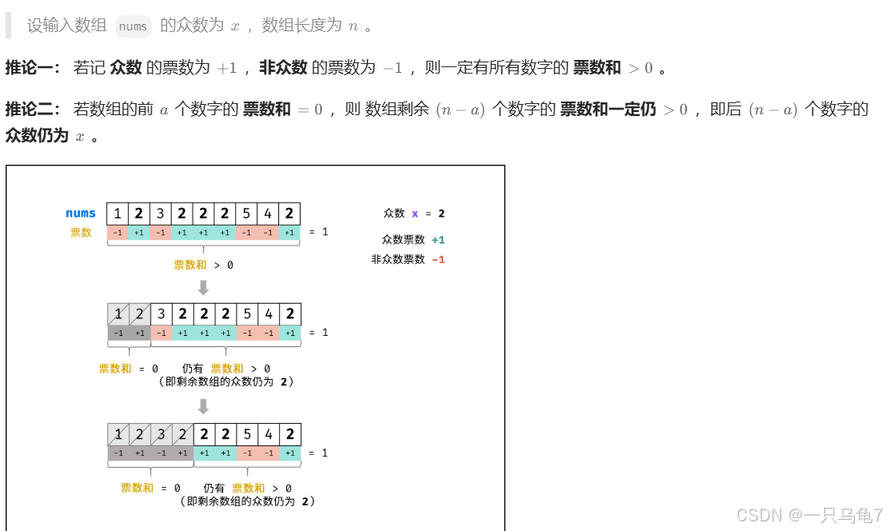
Task: Toggle the crossed-out cell containing 1
Action: click(118, 313)
